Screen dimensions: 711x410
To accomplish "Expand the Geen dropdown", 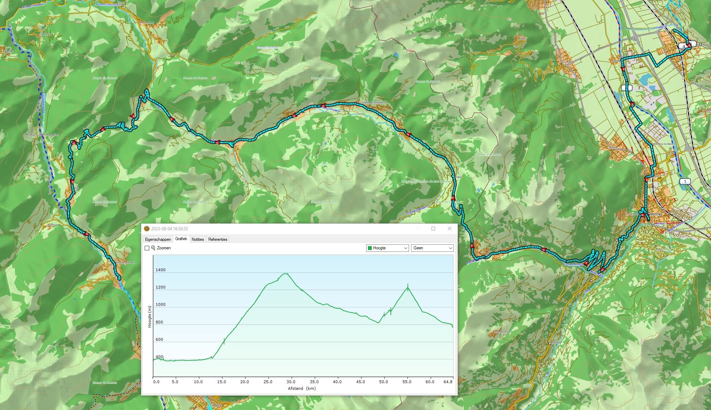I will tap(432, 248).
